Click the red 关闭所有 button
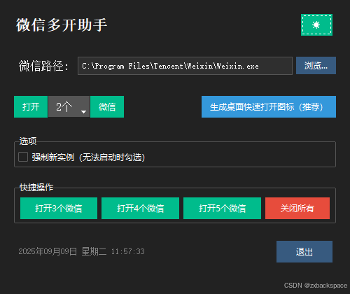 (x=297, y=209)
